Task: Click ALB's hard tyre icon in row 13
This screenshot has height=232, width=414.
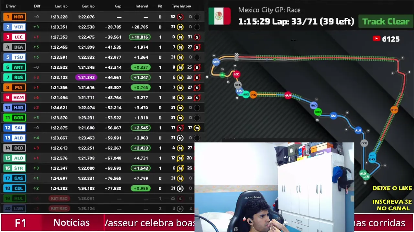Action: click(180, 138)
